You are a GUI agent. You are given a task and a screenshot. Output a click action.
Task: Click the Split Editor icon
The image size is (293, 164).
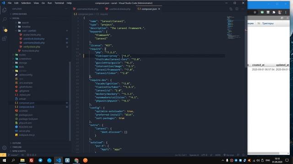coord(237,9)
